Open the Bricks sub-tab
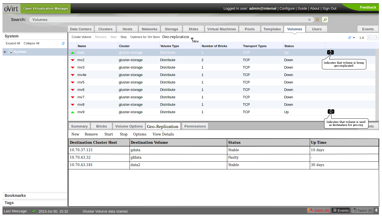 (101, 126)
